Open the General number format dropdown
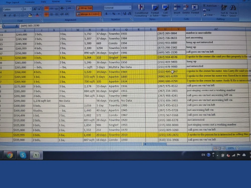251x188 pixels. (x=130, y=8)
